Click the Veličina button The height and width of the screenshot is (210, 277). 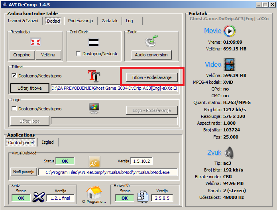[48, 55]
